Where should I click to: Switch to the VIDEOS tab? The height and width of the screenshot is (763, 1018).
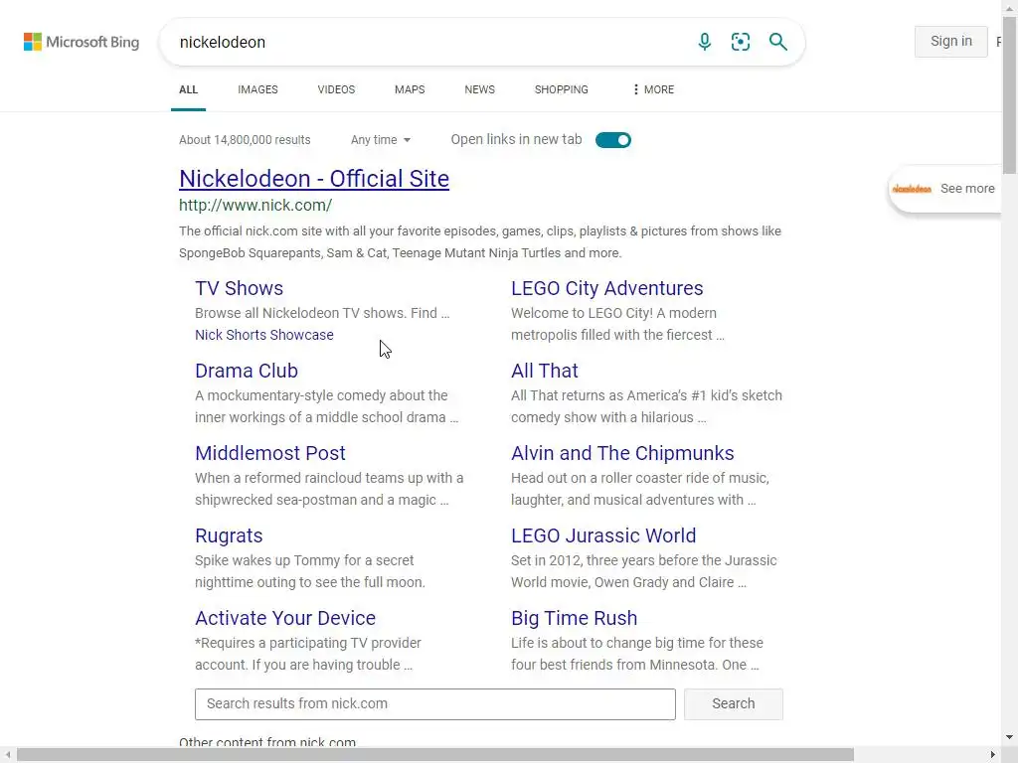pos(336,89)
